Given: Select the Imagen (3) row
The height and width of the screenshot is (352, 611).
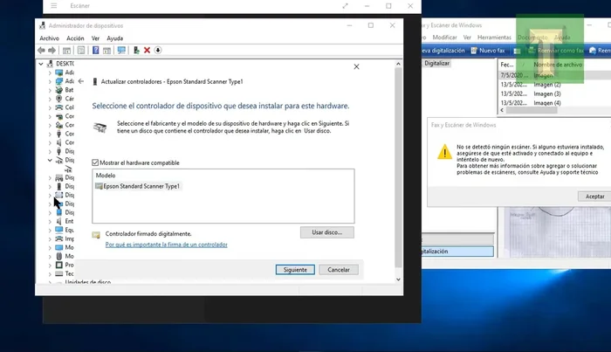Looking at the screenshot, I should (x=555, y=94).
